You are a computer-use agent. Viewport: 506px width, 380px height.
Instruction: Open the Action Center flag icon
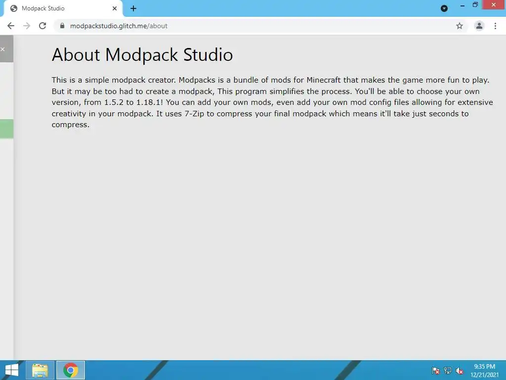point(436,371)
